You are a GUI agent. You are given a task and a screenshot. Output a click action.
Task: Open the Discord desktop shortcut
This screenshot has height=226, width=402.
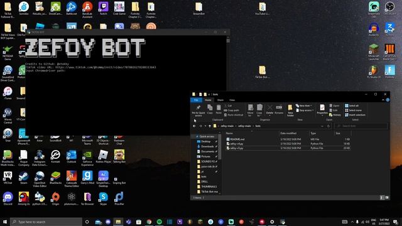tap(8, 198)
